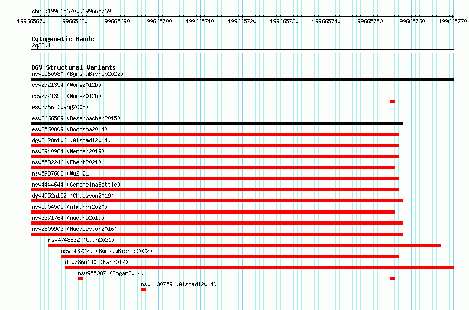Click ruler position 199665750
This screenshot has width=469, height=310.
click(369, 21)
